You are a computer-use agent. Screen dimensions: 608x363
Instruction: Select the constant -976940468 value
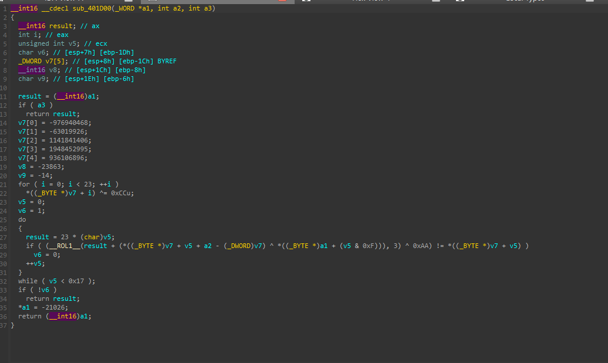click(70, 123)
